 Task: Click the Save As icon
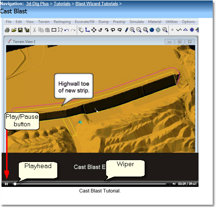pyautogui.click(x=27, y=30)
